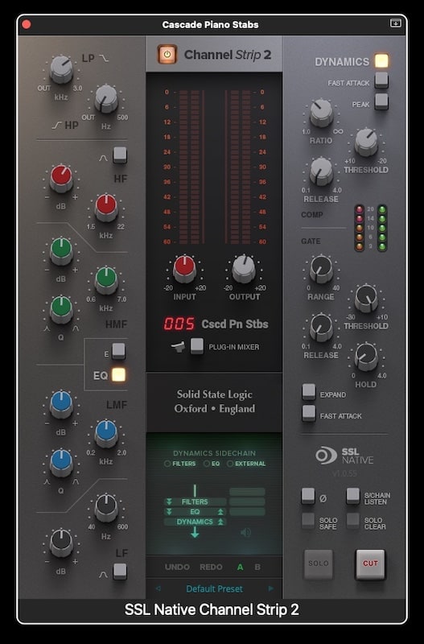Image resolution: width=424 pixels, height=644 pixels.
Task: Go to next preset with right arrow
Action: pyautogui.click(x=271, y=588)
